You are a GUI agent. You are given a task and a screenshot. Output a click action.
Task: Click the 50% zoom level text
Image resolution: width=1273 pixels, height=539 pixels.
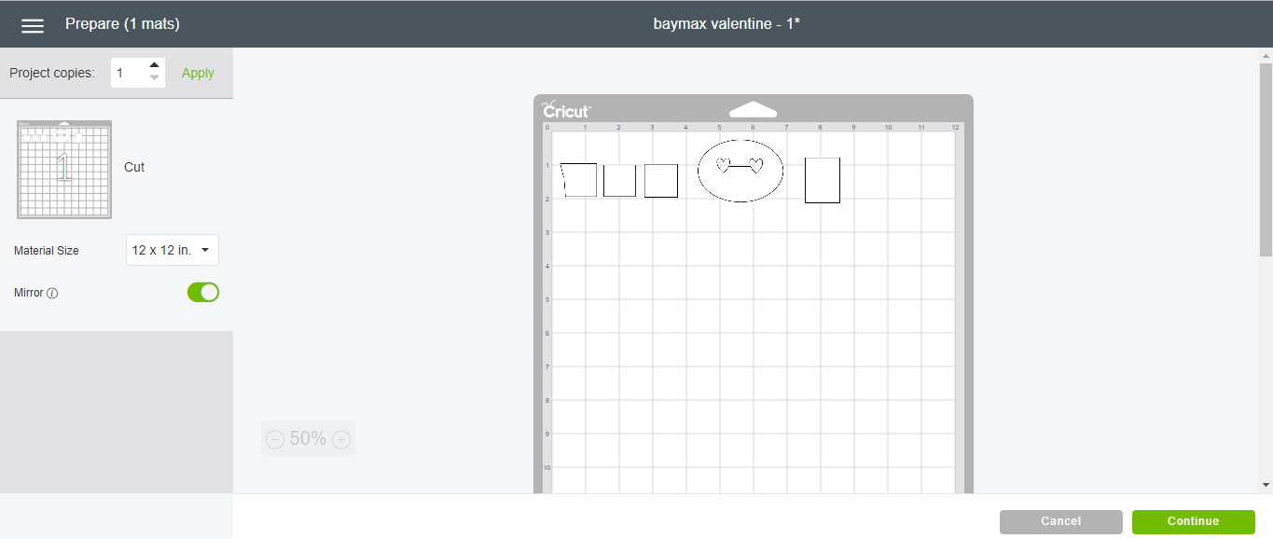[308, 438]
